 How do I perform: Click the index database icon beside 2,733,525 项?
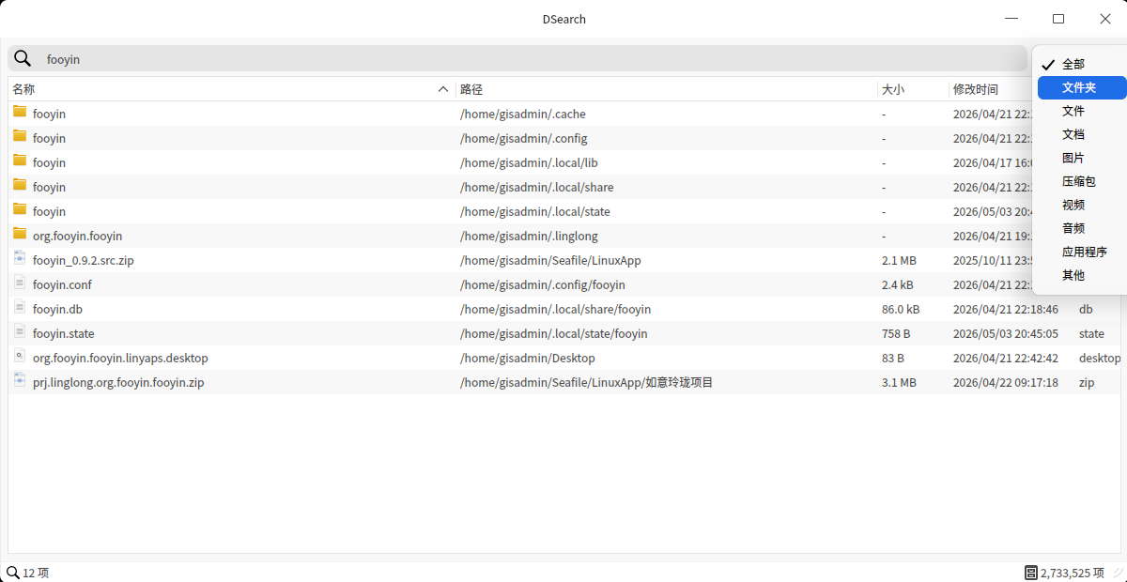click(x=1030, y=573)
